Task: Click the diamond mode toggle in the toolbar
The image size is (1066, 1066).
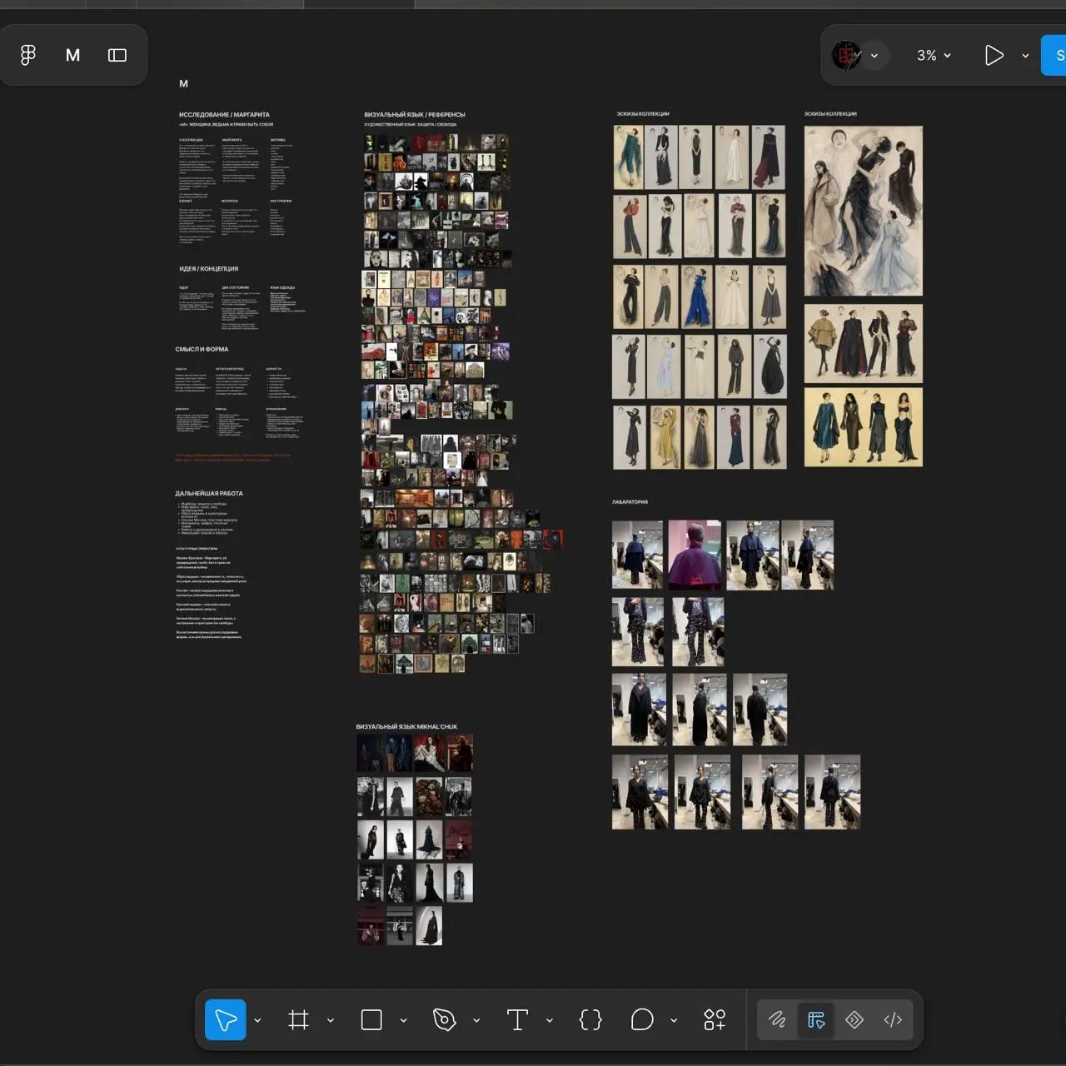Action: tap(854, 1019)
